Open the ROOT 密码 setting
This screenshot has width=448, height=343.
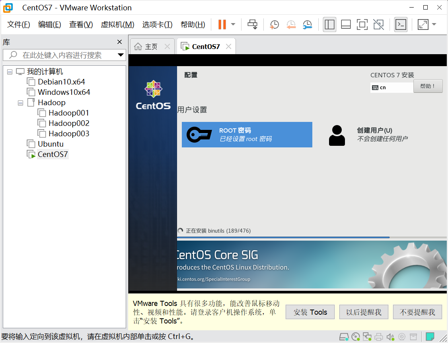[247, 135]
